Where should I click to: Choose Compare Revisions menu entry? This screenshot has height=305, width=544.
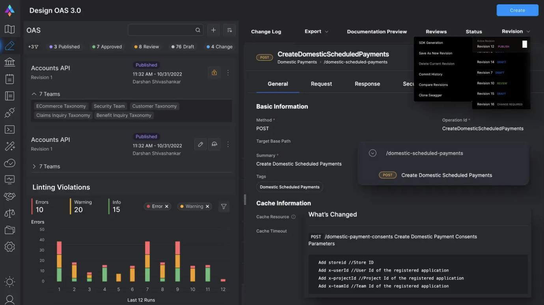point(433,85)
